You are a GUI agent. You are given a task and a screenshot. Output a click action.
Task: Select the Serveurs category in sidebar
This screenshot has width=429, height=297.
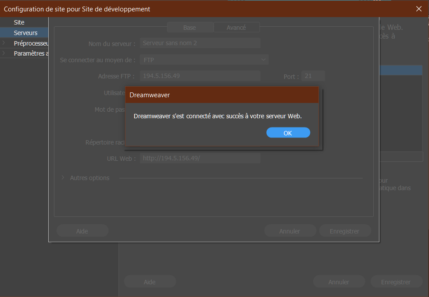tap(25, 33)
